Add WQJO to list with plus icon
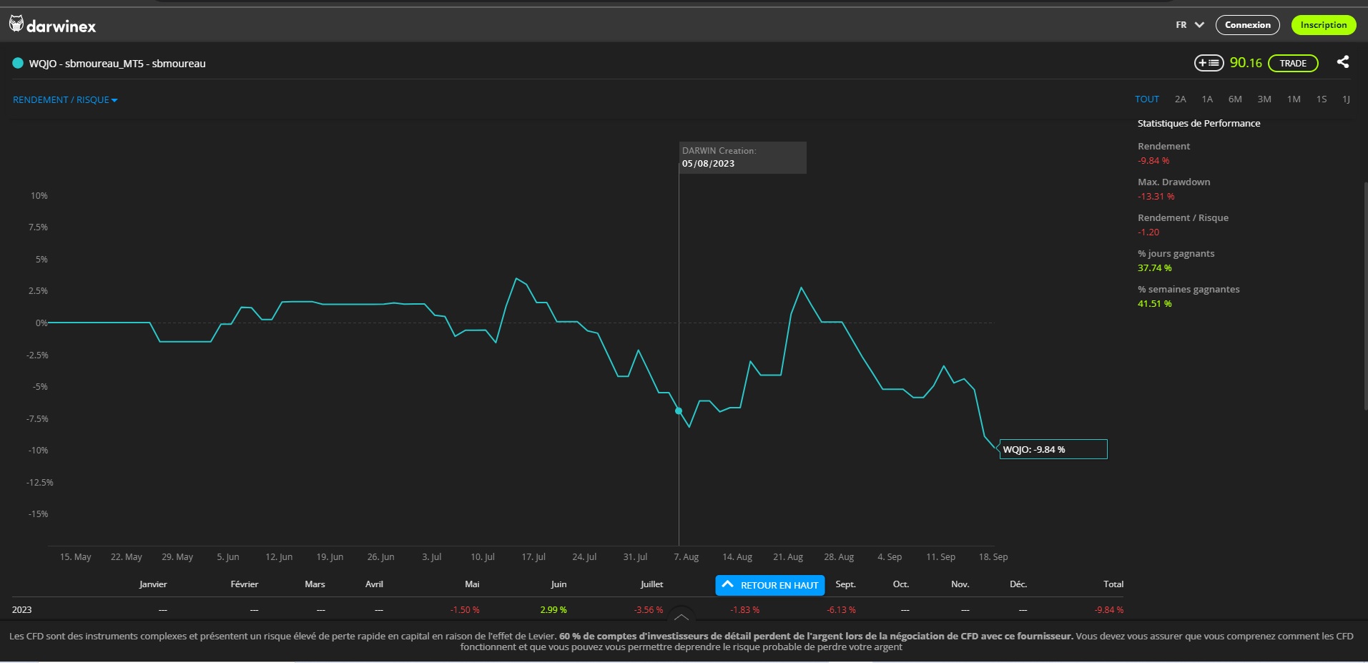 pos(1209,63)
